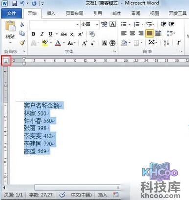
Task: Switch to 审阅 tab
Action: [x=136, y=13]
